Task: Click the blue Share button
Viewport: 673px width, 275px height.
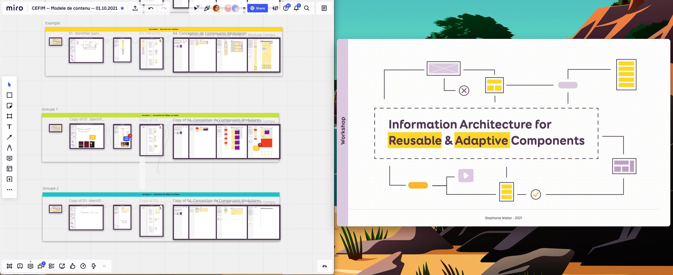Action: (257, 8)
